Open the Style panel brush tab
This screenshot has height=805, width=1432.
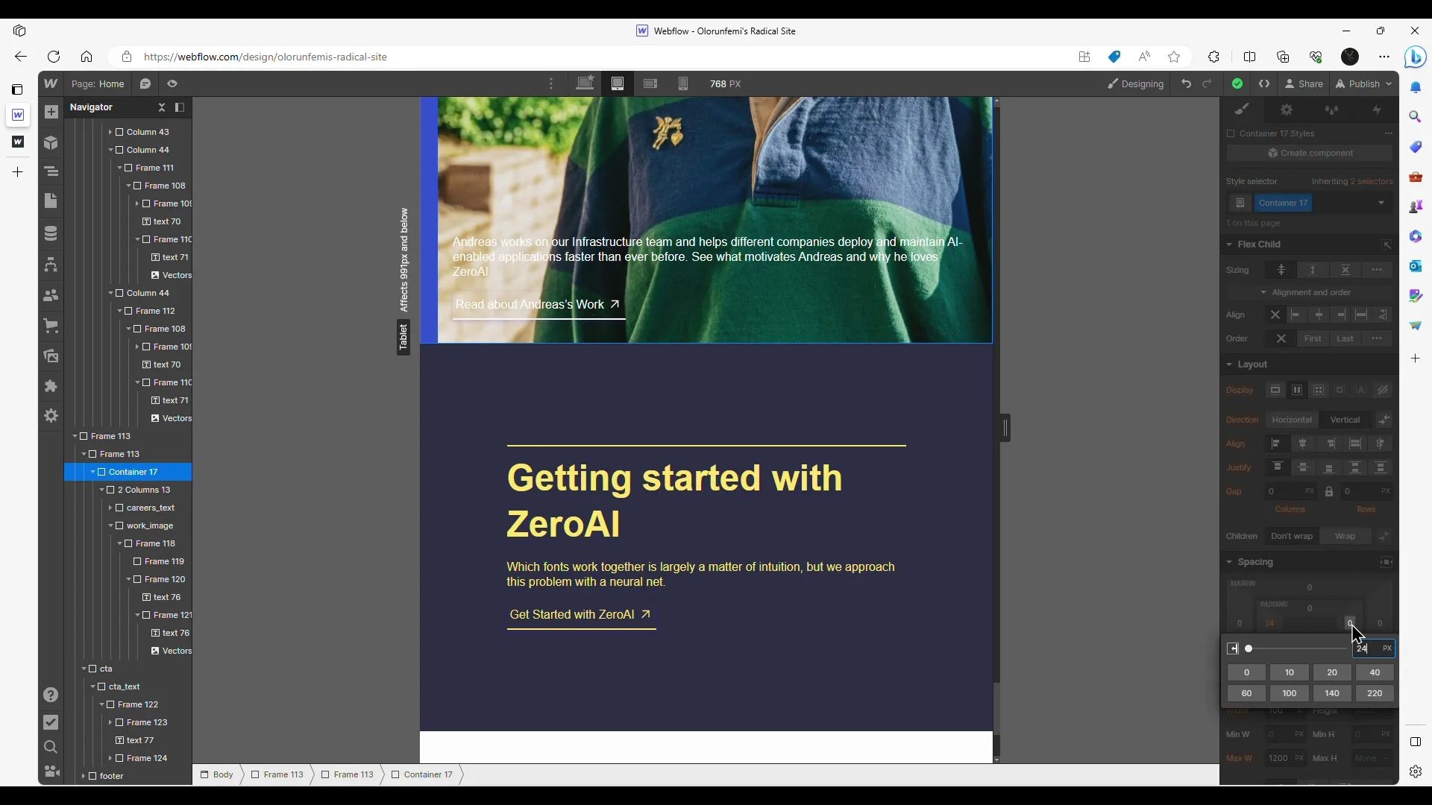(x=1242, y=110)
